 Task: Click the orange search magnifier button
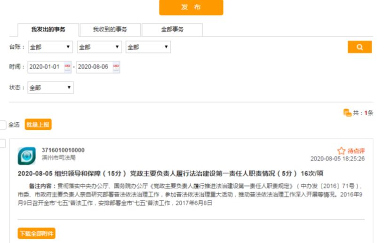(359, 47)
